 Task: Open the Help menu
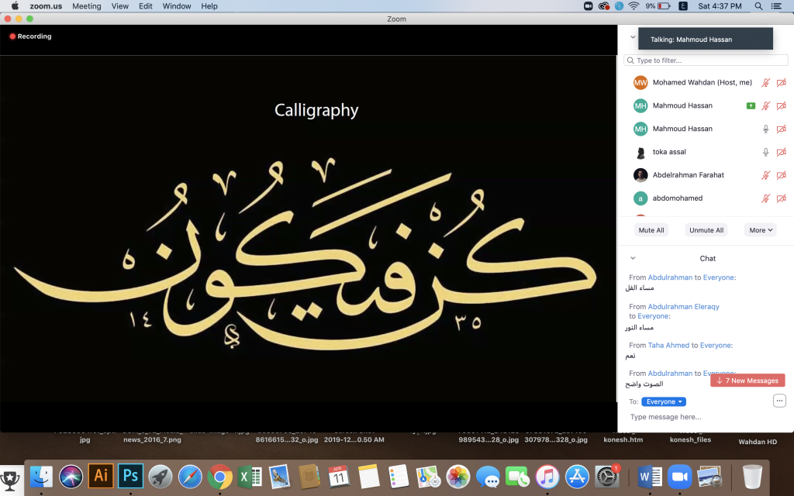click(209, 6)
